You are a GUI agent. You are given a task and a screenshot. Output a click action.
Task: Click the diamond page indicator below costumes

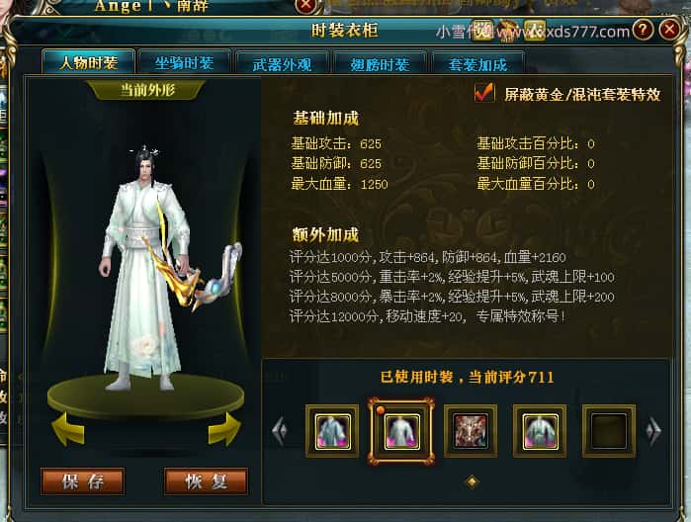472,481
